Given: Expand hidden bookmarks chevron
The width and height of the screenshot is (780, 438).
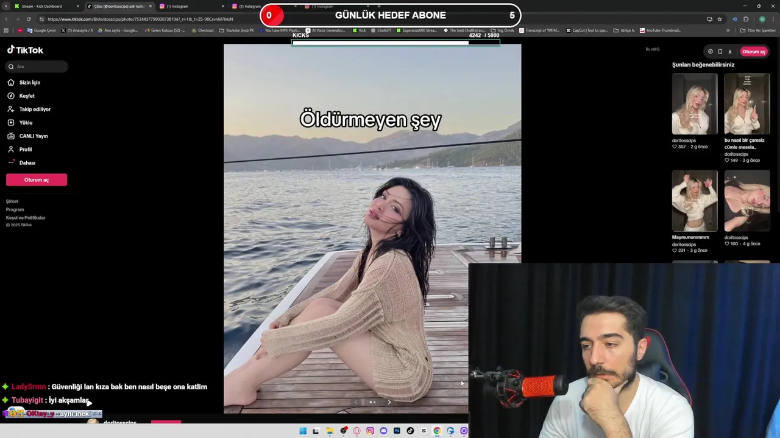Looking at the screenshot, I should pyautogui.click(x=728, y=30).
